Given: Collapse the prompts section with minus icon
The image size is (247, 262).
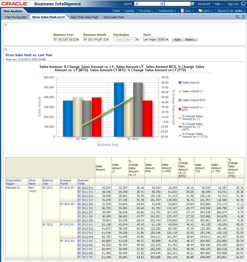Looking at the screenshot, I should coord(6,25).
